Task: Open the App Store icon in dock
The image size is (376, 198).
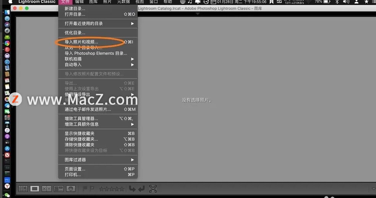Action: 7,149
